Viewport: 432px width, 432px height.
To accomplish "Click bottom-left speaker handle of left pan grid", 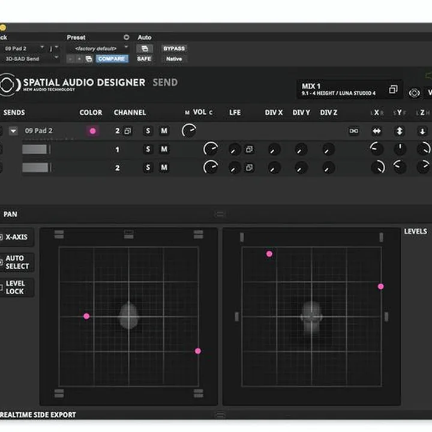I will 59,394.
